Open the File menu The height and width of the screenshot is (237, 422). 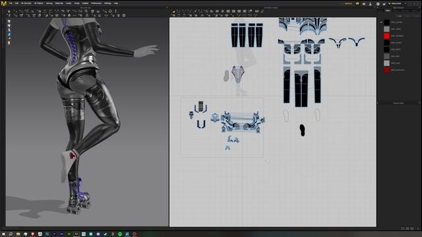pyautogui.click(x=11, y=3)
